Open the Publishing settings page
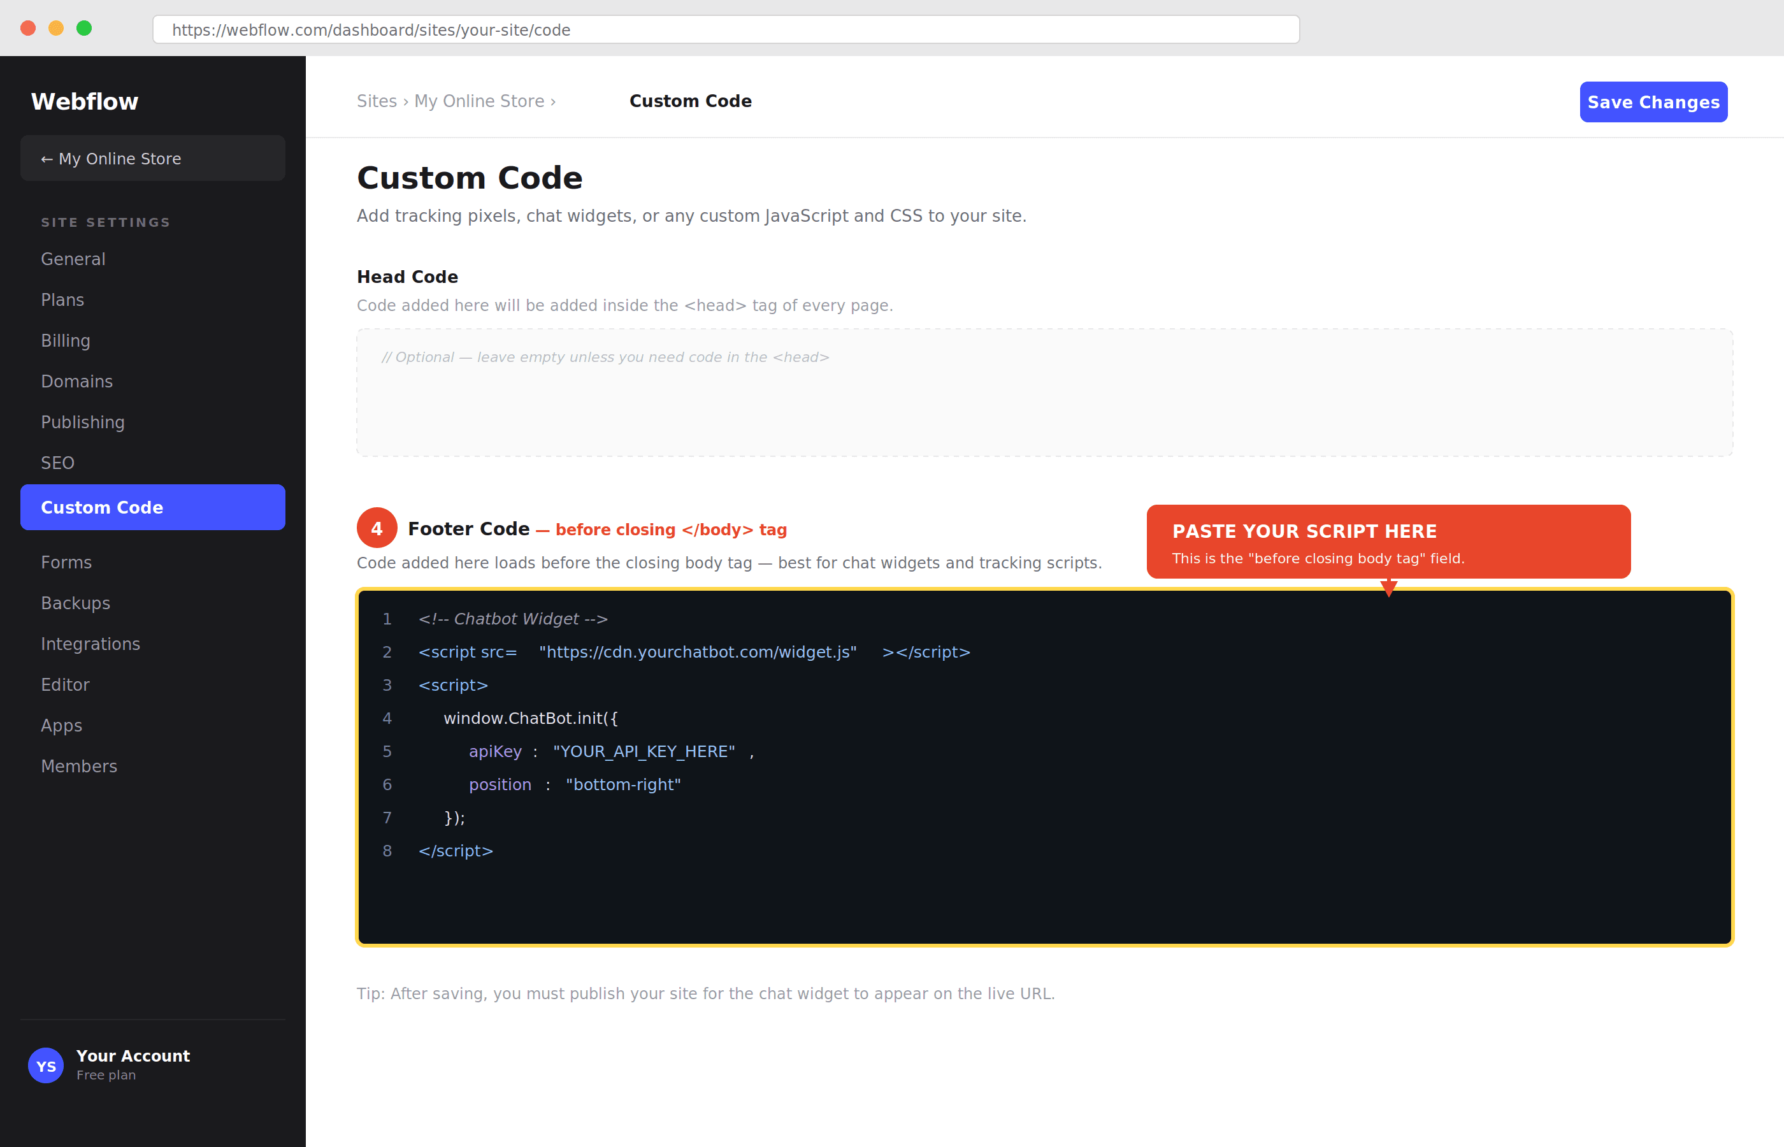Viewport: 1784px width, 1147px height. coord(83,422)
